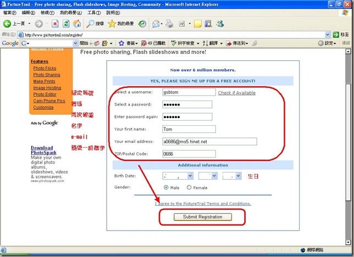Open the Tools menu (工具)
The height and width of the screenshot is (257, 354).
[x=94, y=13]
